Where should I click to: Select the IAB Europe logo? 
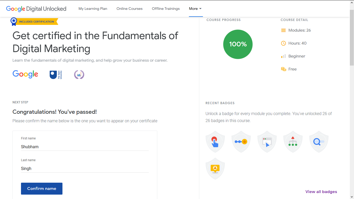(x=79, y=75)
